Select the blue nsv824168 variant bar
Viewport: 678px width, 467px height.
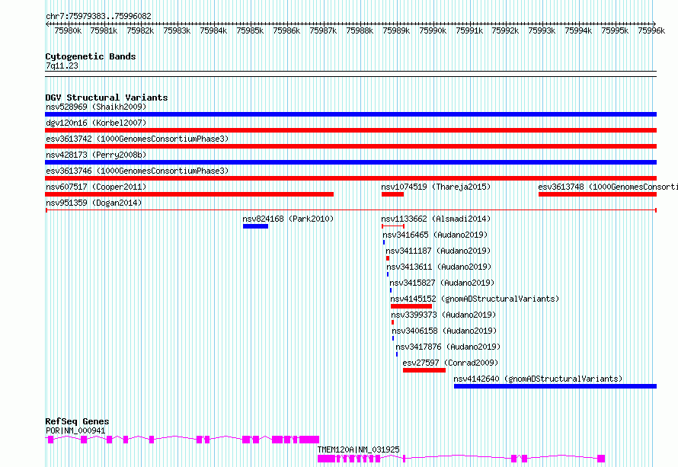pyautogui.click(x=255, y=226)
